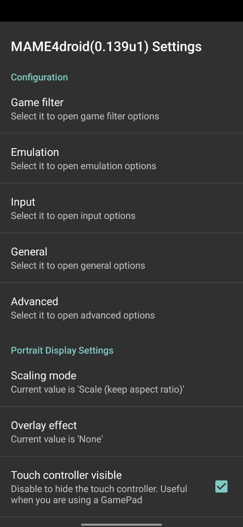This screenshot has width=243, height=527.
Task: Uncheck the Touch controller visible checkbox
Action: (x=221, y=486)
